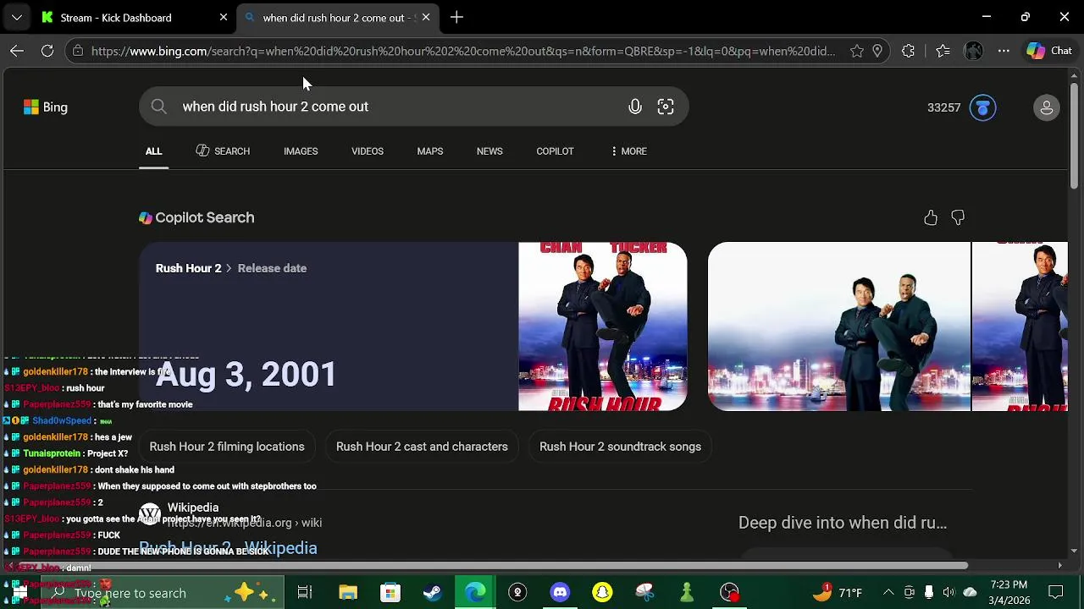Open the Bing account profile icon
Image resolution: width=1084 pixels, height=609 pixels.
[1047, 107]
